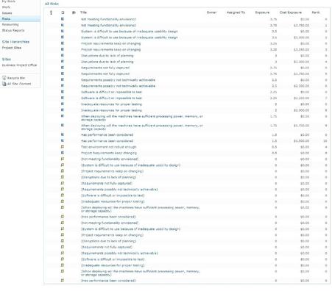Sort the list by the Owner column
Viewport: 332px width, 291px height.
[211, 12]
